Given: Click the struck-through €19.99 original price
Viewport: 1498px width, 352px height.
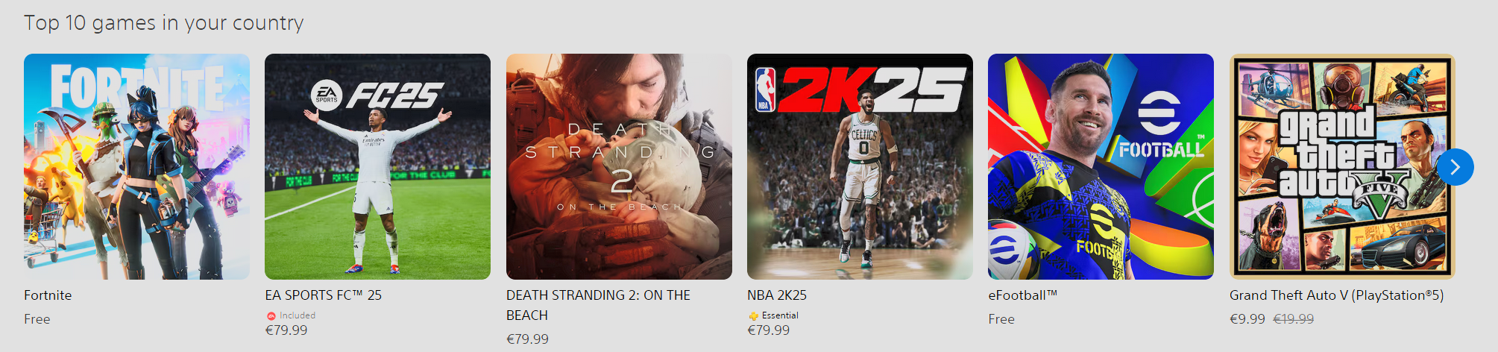Looking at the screenshot, I should (1294, 319).
